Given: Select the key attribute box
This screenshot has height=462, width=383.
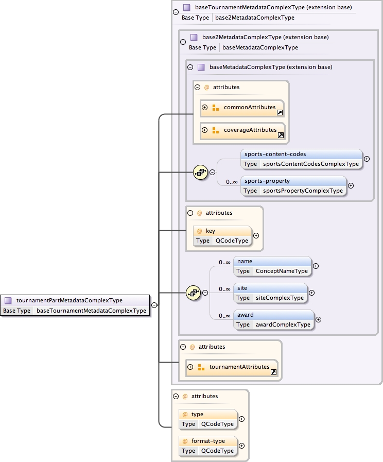Looking at the screenshot, I should pyautogui.click(x=222, y=231).
